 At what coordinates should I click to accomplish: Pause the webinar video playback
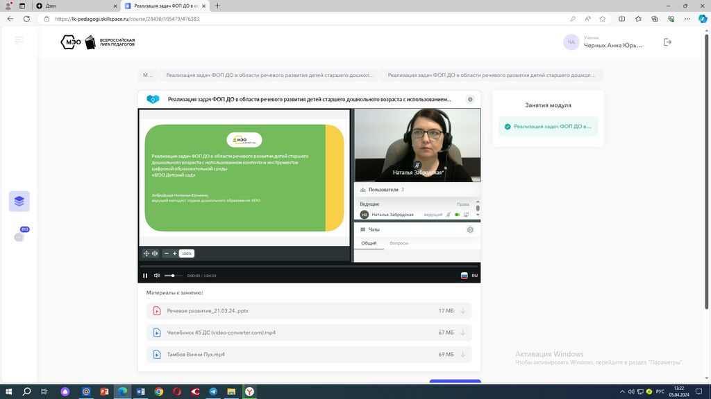point(145,276)
